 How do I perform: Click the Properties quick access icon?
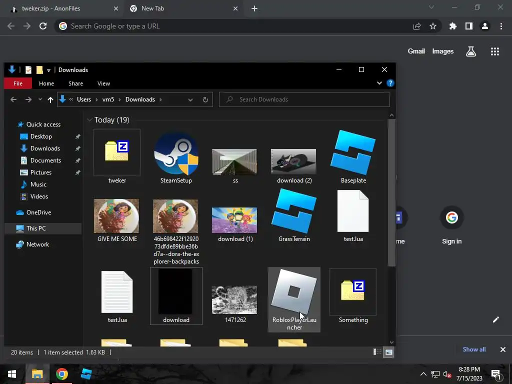tap(28, 70)
